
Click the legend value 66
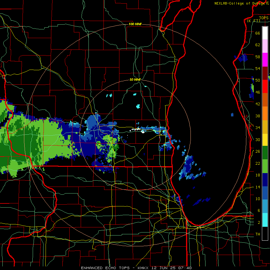[x=258, y=33]
